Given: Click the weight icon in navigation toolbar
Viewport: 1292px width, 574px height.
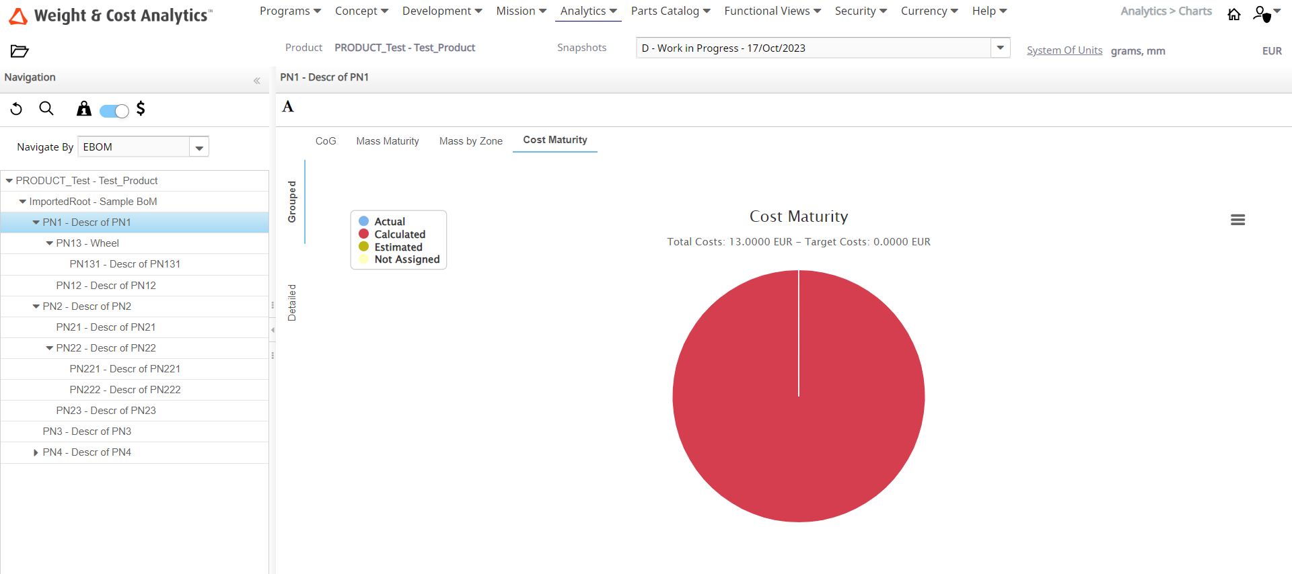Looking at the screenshot, I should pos(83,109).
